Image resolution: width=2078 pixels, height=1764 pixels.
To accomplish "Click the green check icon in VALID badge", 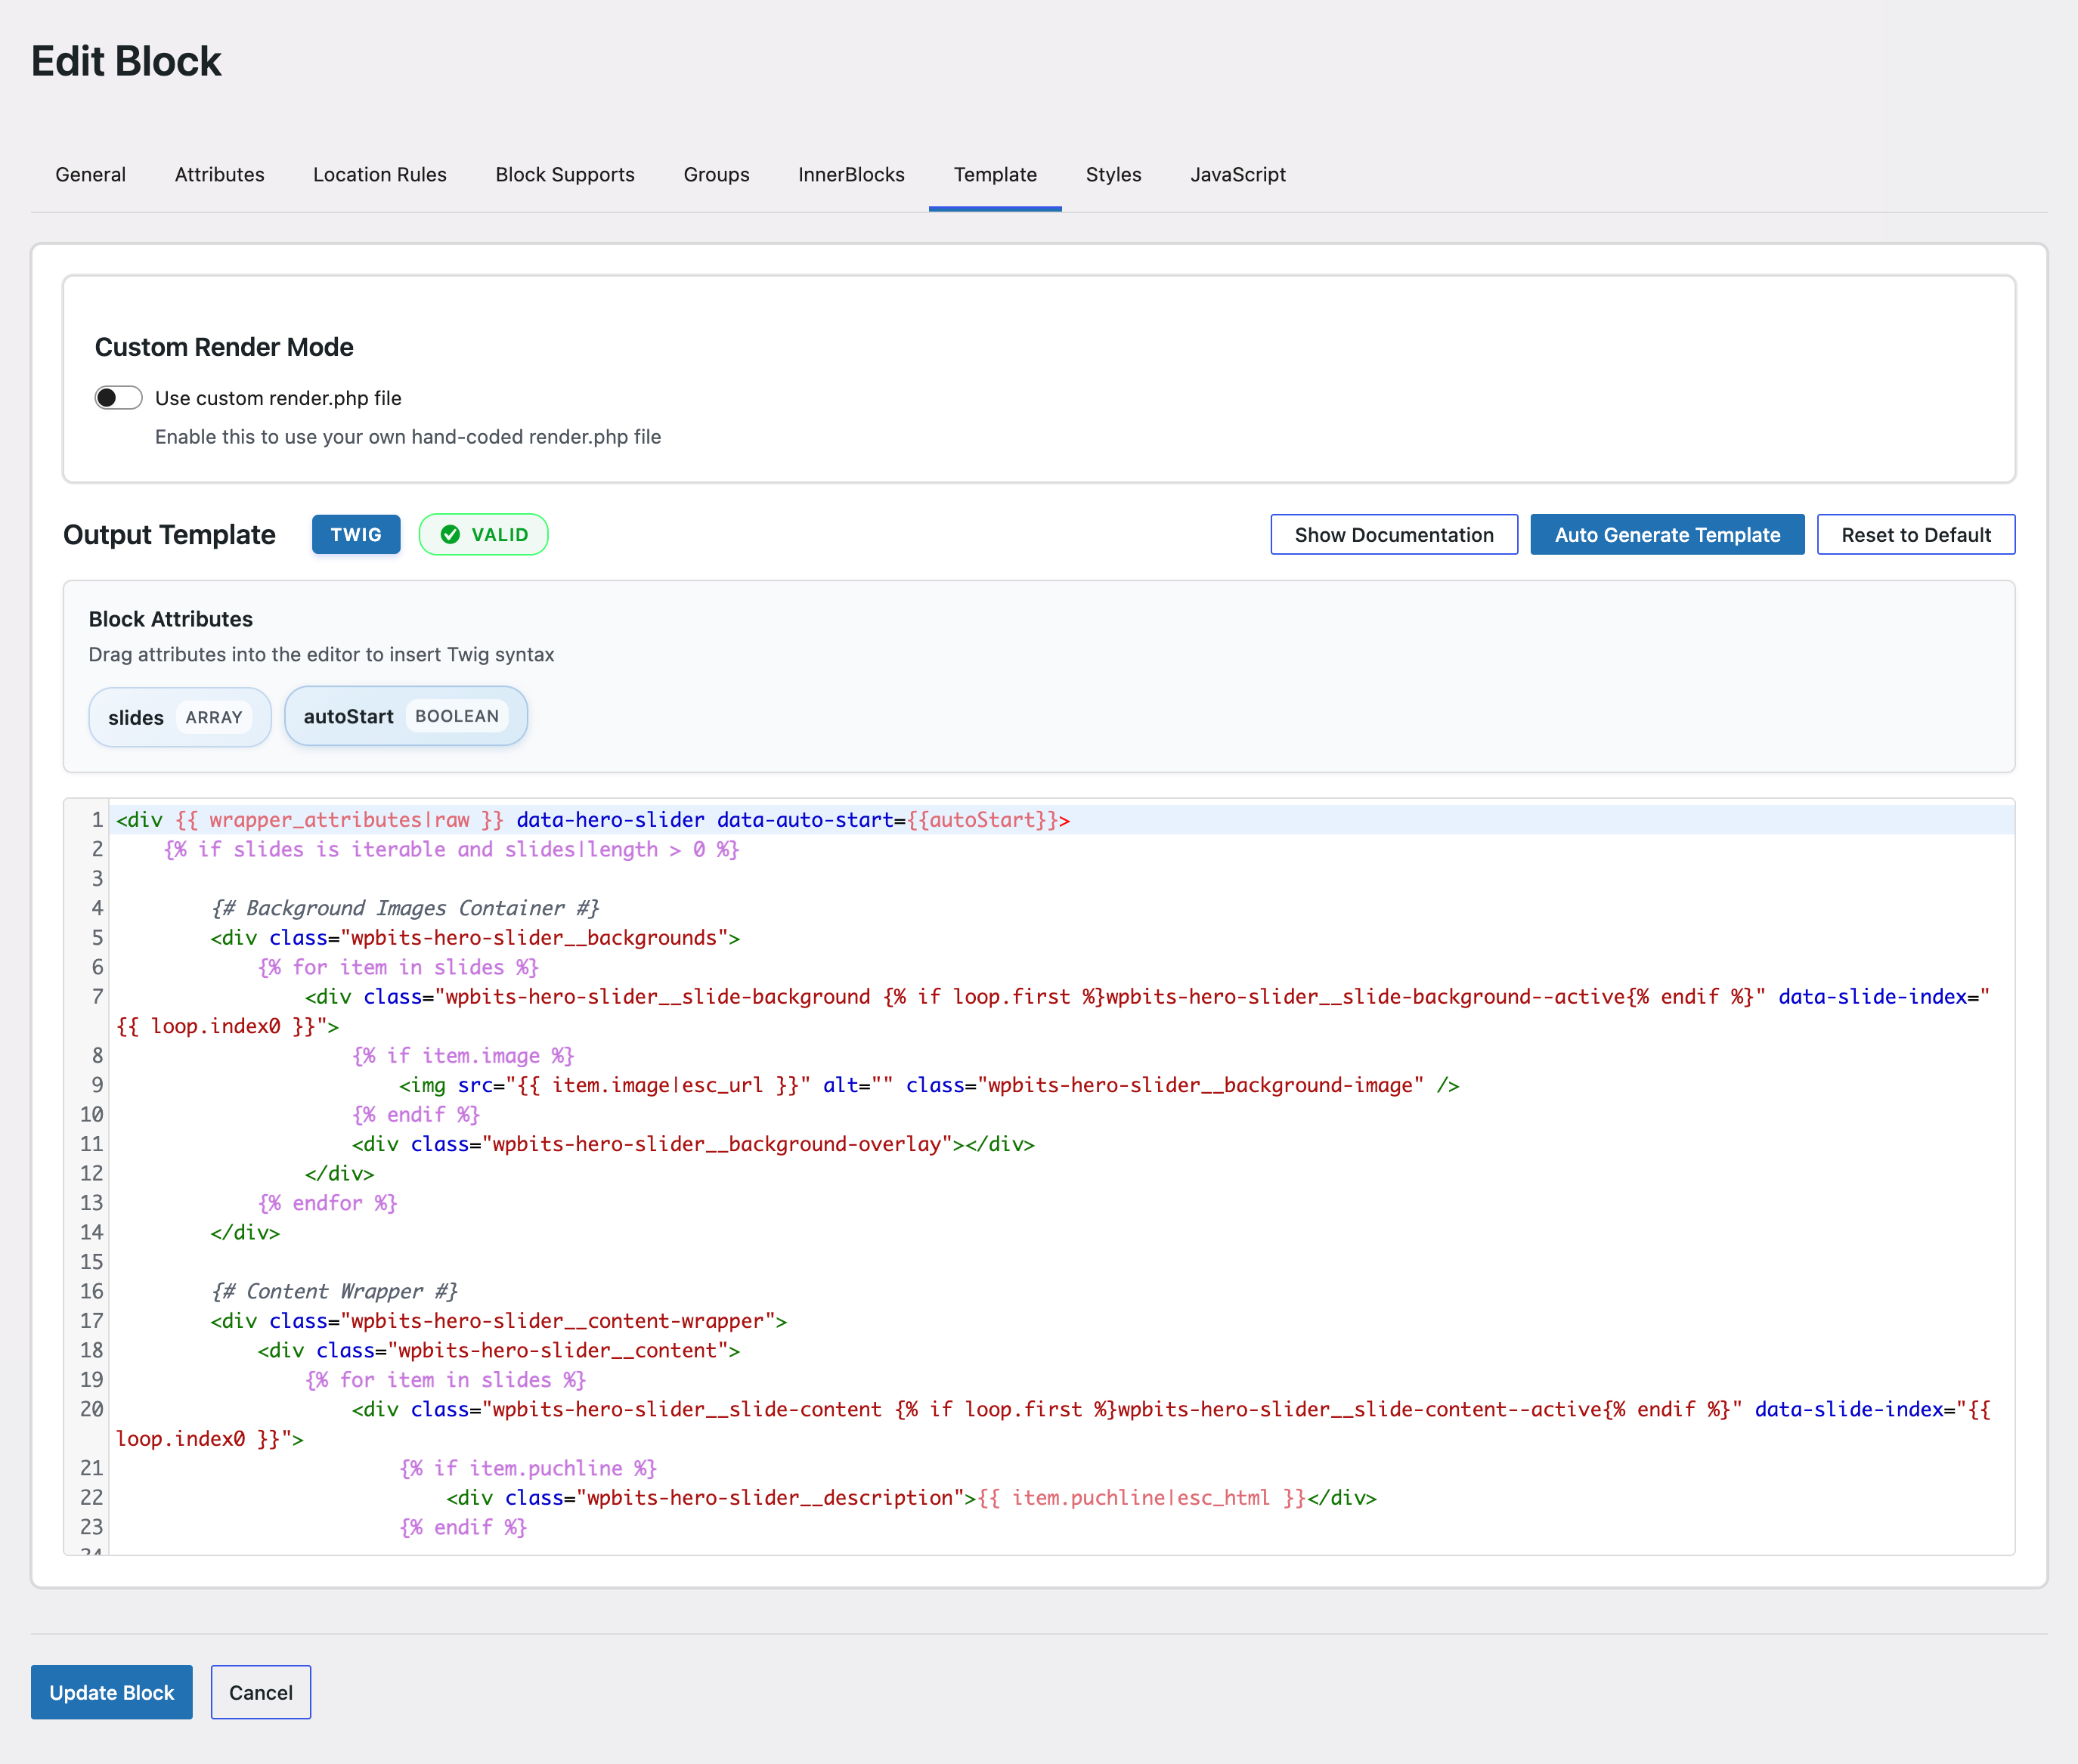I will (450, 535).
